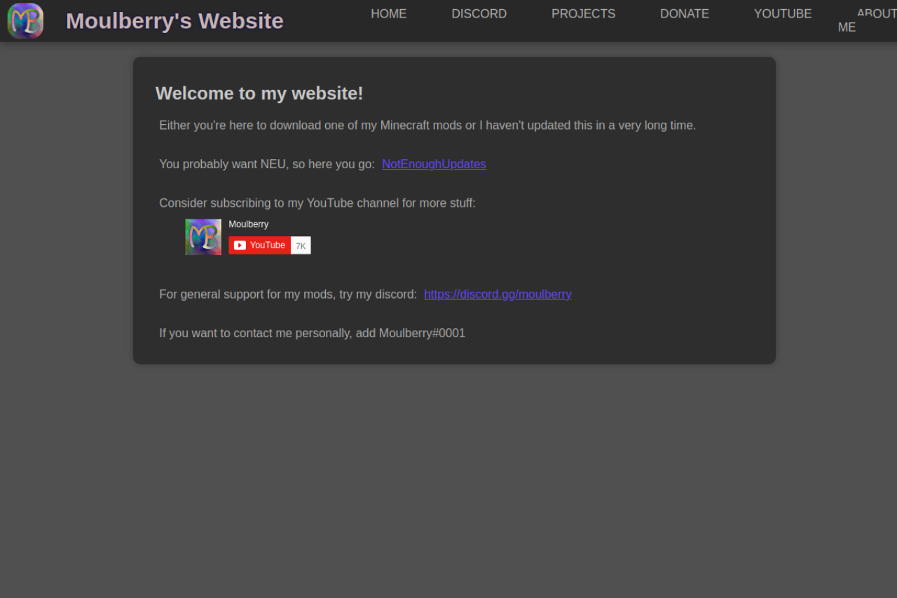Image resolution: width=897 pixels, height=598 pixels.
Task: Click the Moulberry's Website title
Action: 174,21
